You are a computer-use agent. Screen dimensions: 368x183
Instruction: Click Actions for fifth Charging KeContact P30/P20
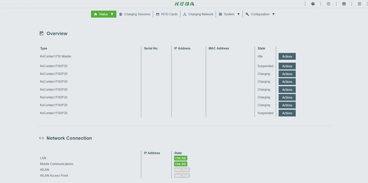pyautogui.click(x=287, y=105)
